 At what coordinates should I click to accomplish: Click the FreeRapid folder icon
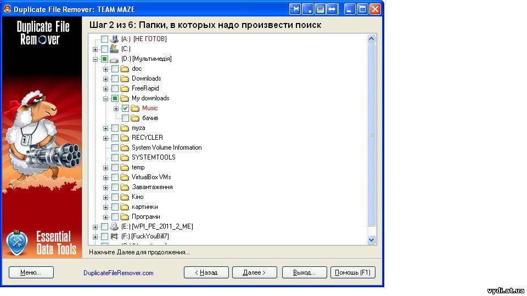pos(125,89)
